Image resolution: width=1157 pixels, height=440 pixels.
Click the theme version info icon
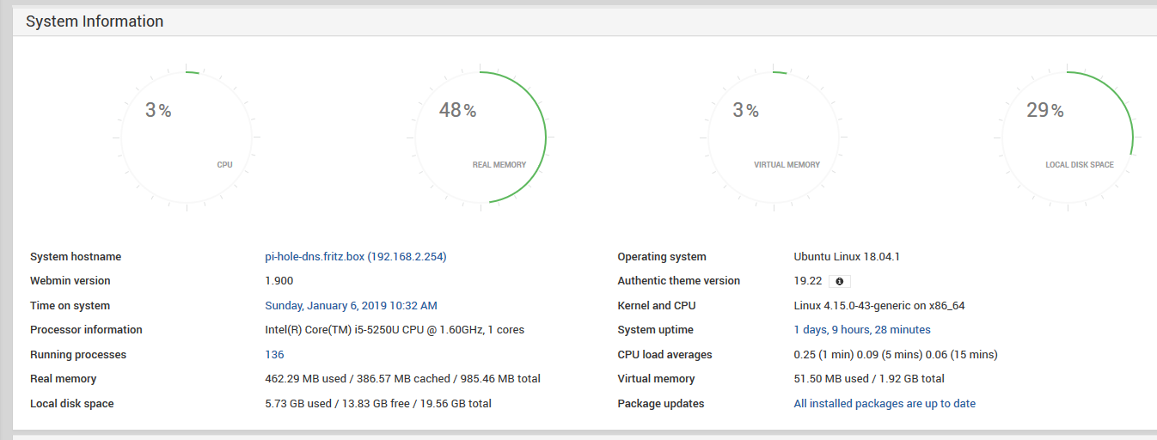[840, 281]
